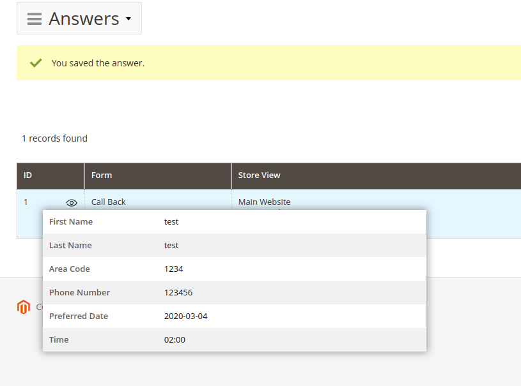Click the Phone Number value 123456

(178, 293)
